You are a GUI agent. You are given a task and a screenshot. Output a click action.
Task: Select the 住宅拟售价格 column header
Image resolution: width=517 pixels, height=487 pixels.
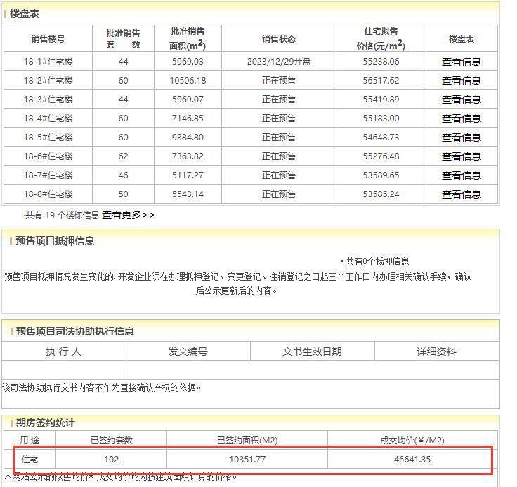(380, 39)
